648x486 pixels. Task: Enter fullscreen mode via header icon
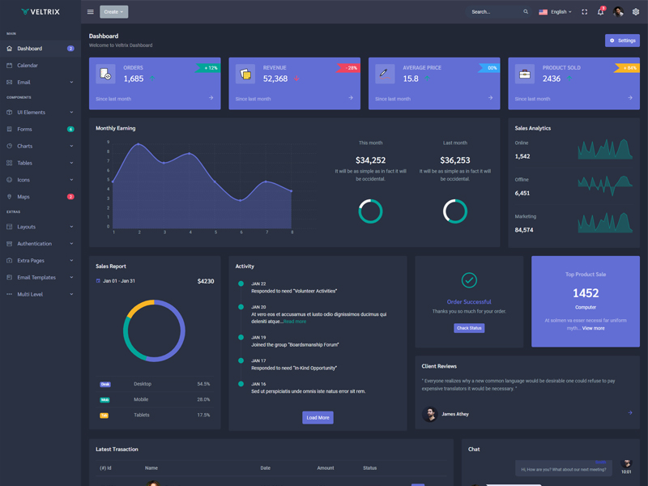(584, 12)
